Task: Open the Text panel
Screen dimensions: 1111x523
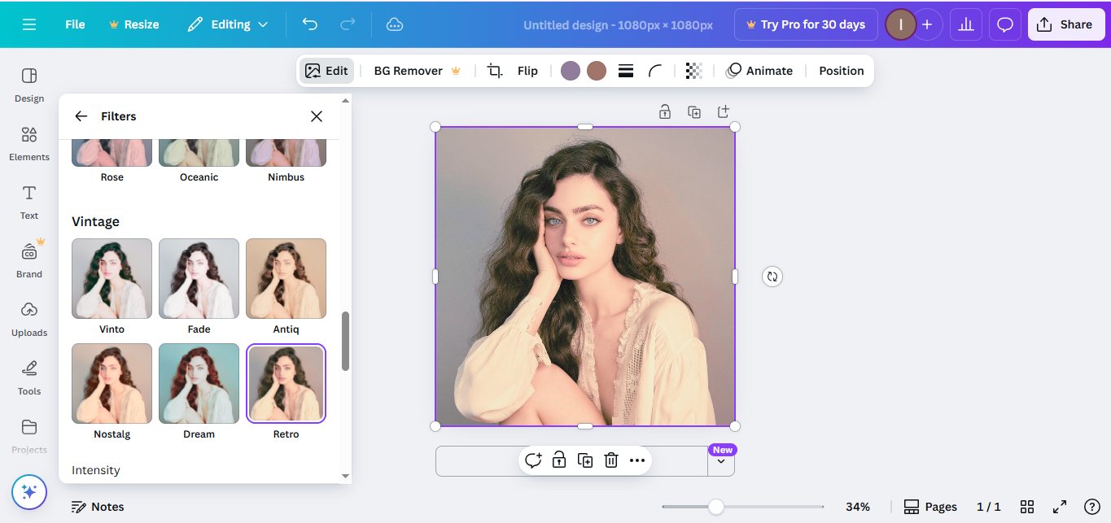Action: click(28, 203)
